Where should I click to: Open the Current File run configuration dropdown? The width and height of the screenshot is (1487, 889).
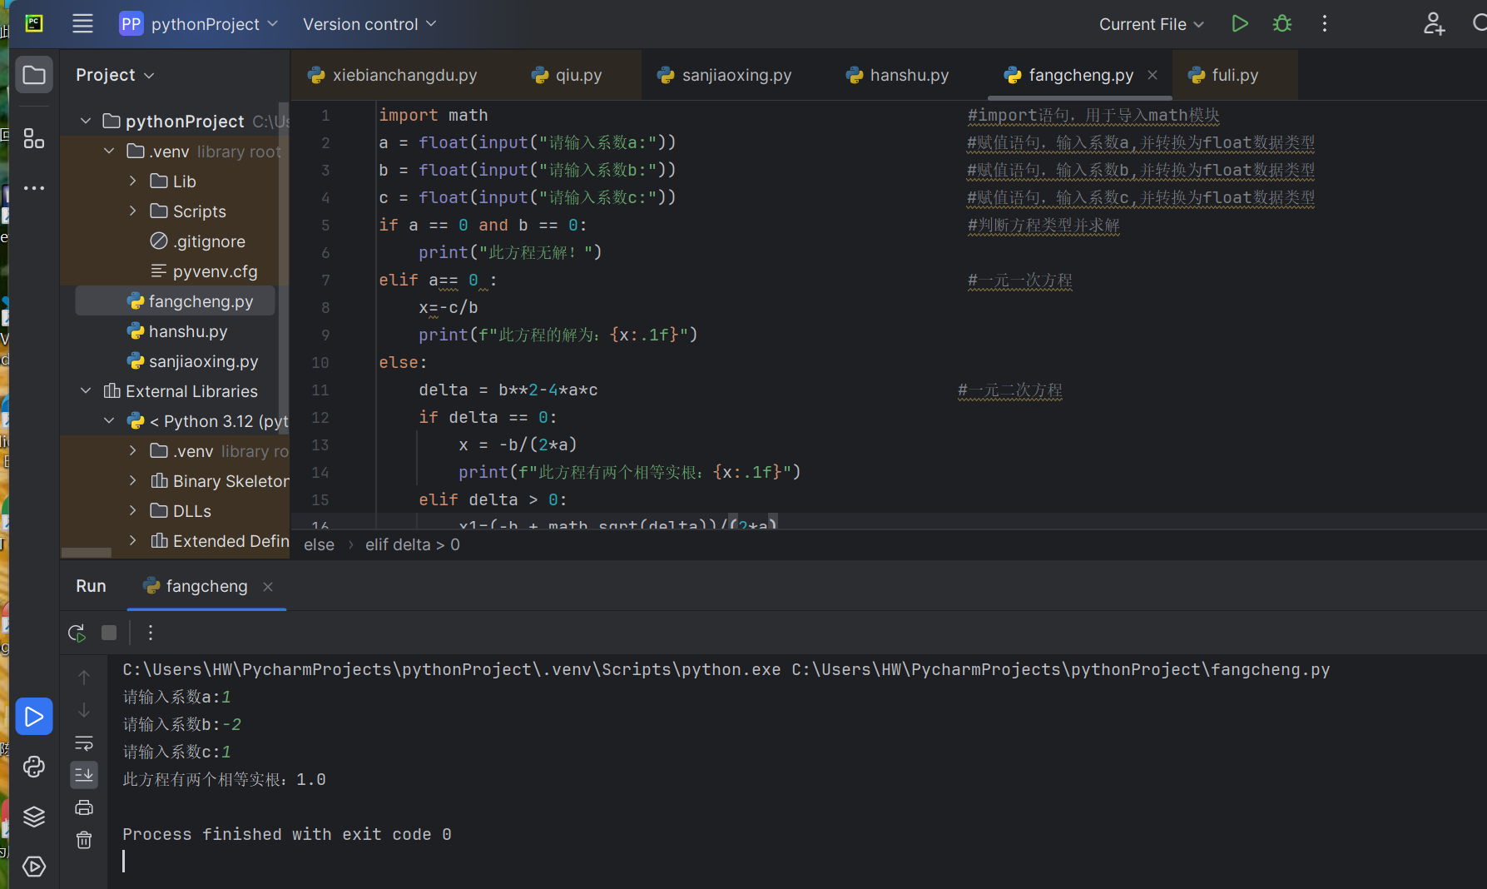coord(1151,24)
